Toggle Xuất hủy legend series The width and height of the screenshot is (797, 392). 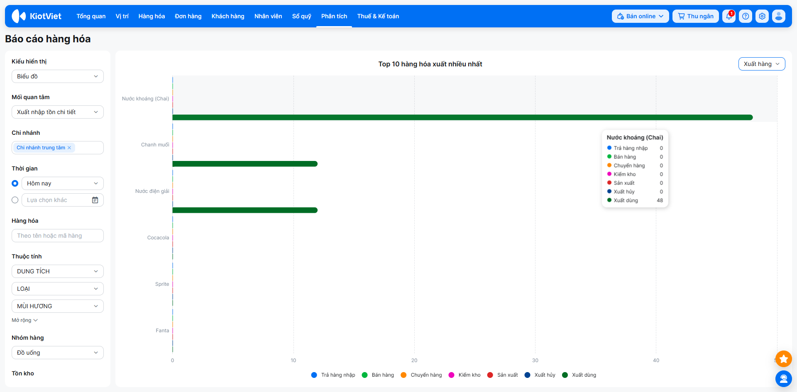[x=540, y=375]
